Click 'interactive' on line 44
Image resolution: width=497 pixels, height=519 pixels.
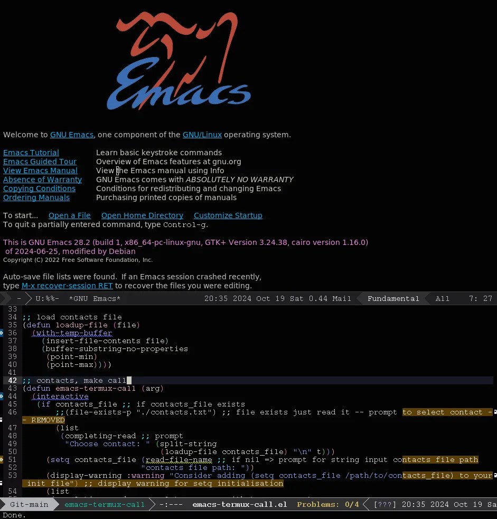62,396
